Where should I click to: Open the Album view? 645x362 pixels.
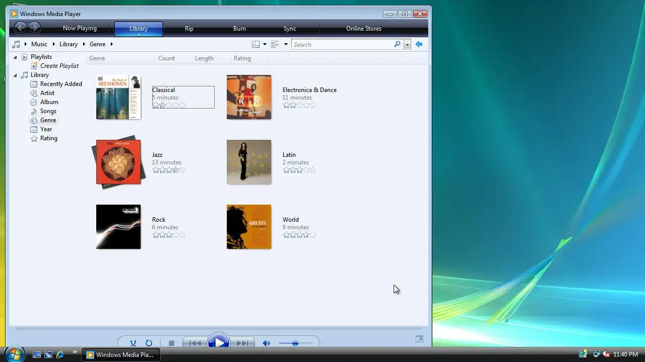tap(49, 102)
